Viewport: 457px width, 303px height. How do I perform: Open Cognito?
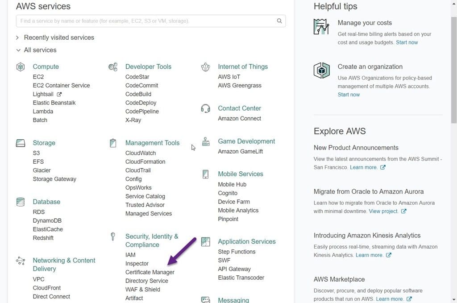tap(228, 194)
